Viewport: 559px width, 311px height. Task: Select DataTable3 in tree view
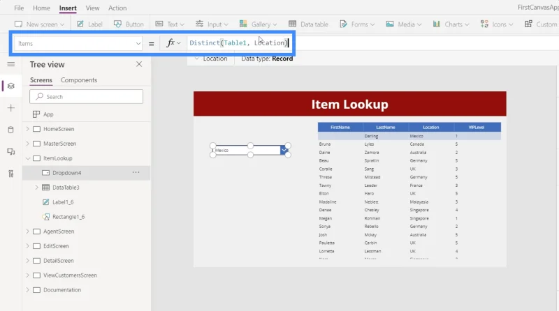66,187
